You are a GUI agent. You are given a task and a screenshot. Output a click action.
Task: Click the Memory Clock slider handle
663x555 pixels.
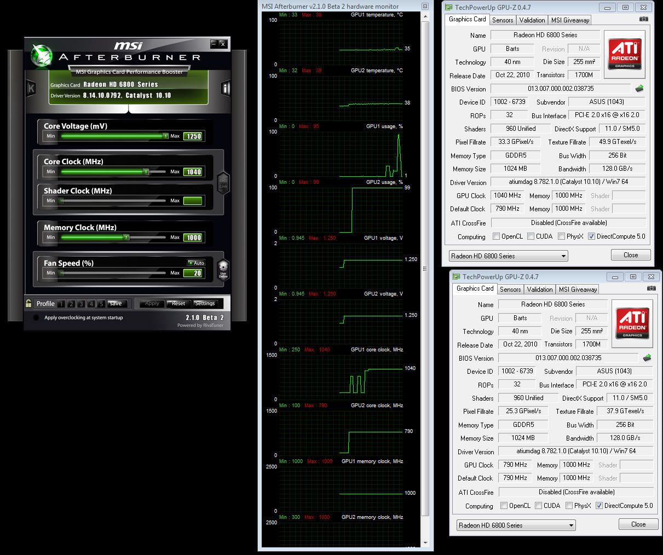[126, 237]
